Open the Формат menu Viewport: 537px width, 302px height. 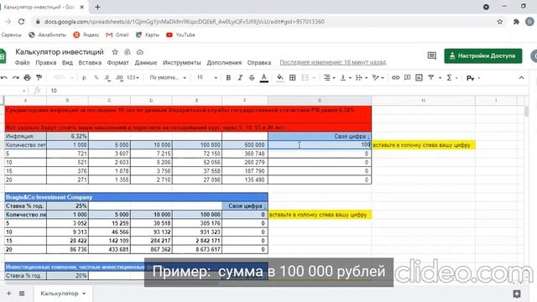pos(117,63)
